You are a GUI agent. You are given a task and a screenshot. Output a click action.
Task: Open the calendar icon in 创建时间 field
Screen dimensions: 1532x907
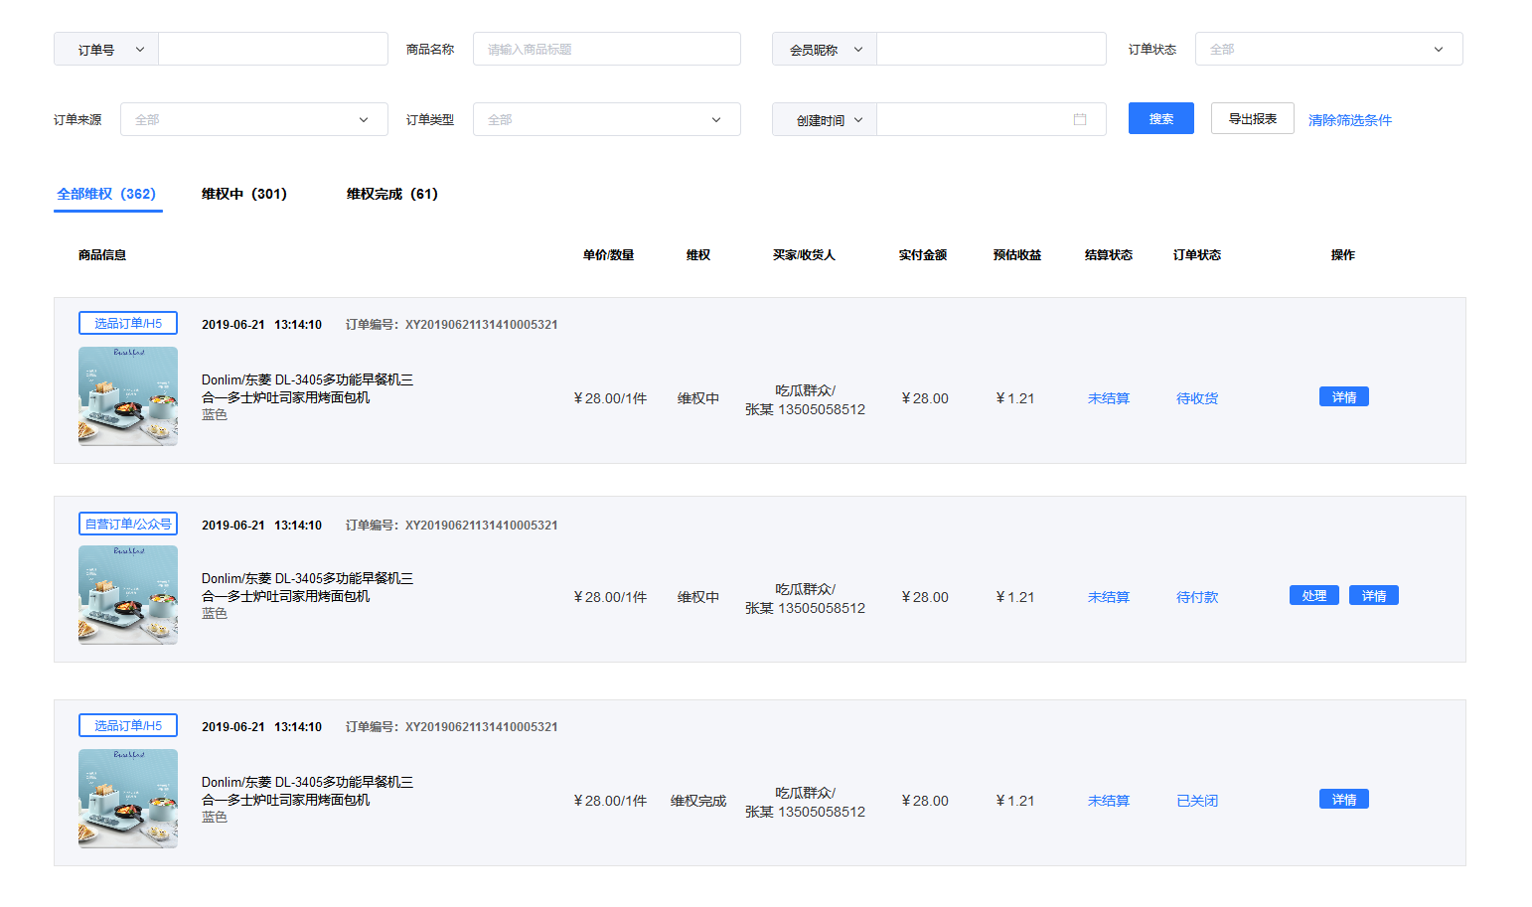[x=1082, y=118]
